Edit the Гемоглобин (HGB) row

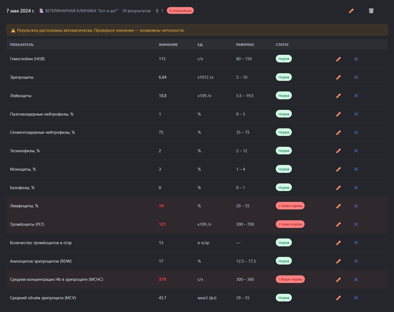(338, 59)
